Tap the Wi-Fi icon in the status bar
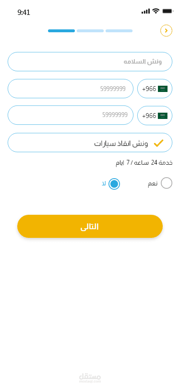The image size is (180, 391). point(156,11)
